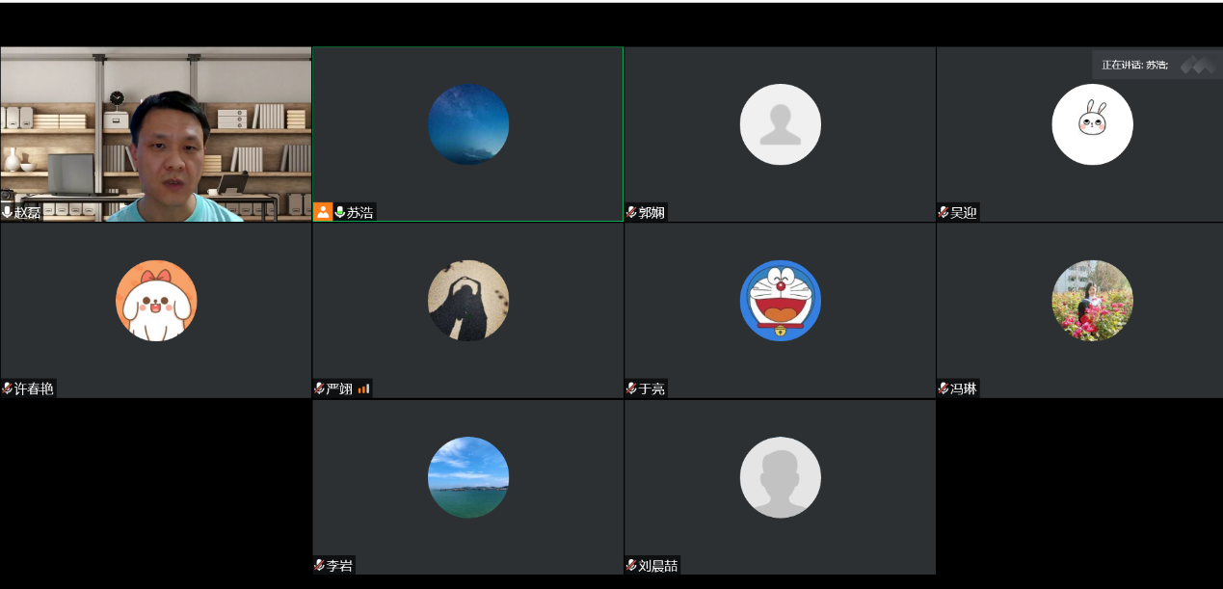Click 李岩's seascape avatar
The image size is (1223, 589).
coord(468,477)
